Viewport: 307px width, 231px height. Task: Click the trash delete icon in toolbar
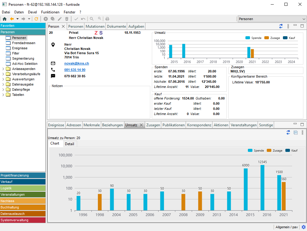[x=67, y=19]
